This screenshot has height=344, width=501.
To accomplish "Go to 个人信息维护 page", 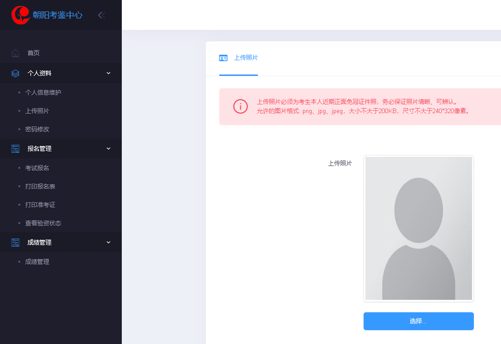I will tap(43, 92).
